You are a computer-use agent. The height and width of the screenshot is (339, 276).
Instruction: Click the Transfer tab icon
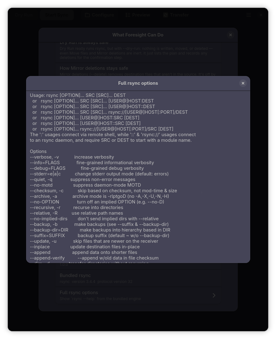pos(166,15)
